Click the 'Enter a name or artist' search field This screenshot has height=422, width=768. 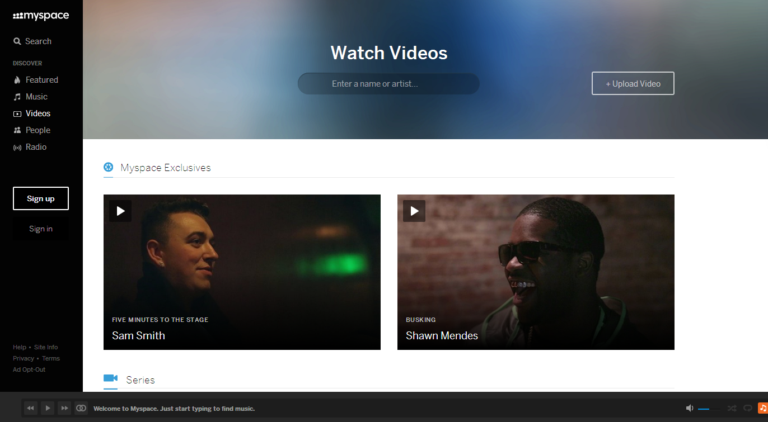388,84
